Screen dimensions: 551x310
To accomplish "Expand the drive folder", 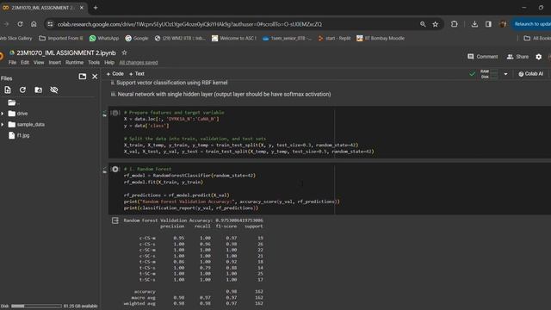I will tap(3, 114).
